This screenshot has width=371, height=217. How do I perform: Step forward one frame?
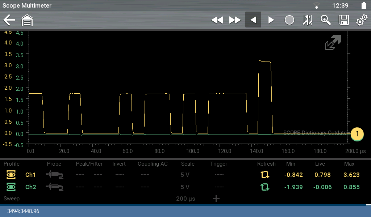tap(271, 20)
